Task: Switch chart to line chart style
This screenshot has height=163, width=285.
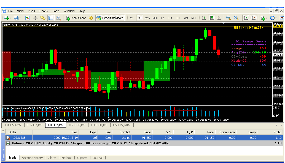Action: [x=219, y=18]
